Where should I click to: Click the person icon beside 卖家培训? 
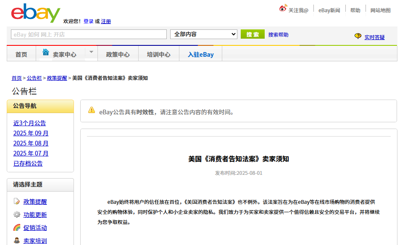pos(16,240)
